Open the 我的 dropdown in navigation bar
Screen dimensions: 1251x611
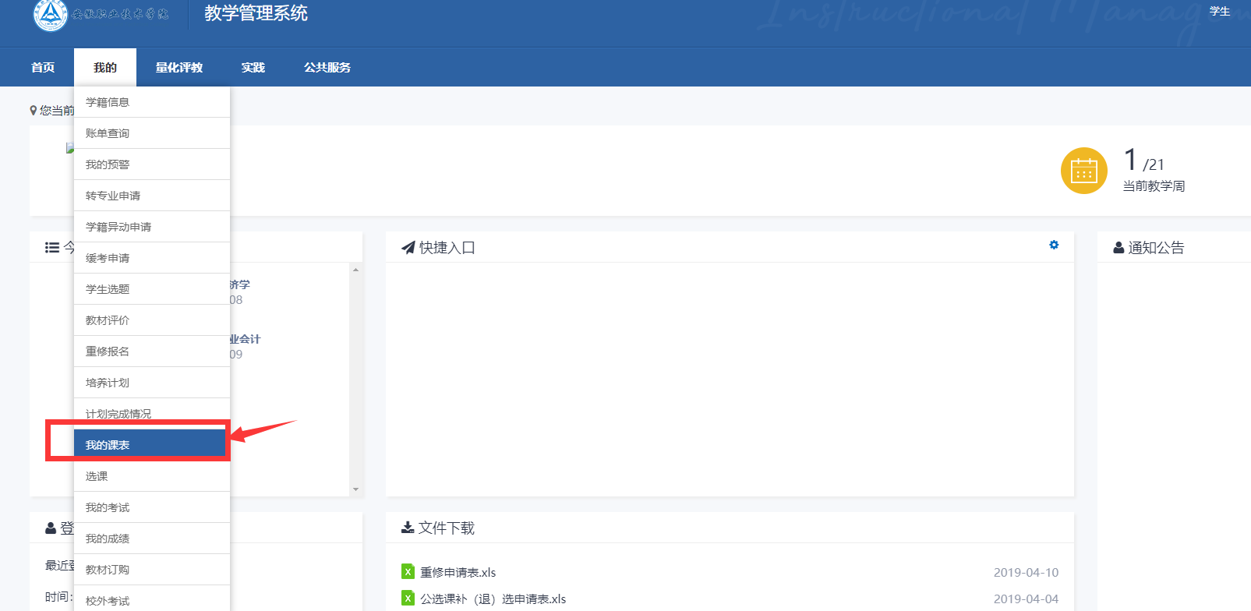click(x=105, y=68)
